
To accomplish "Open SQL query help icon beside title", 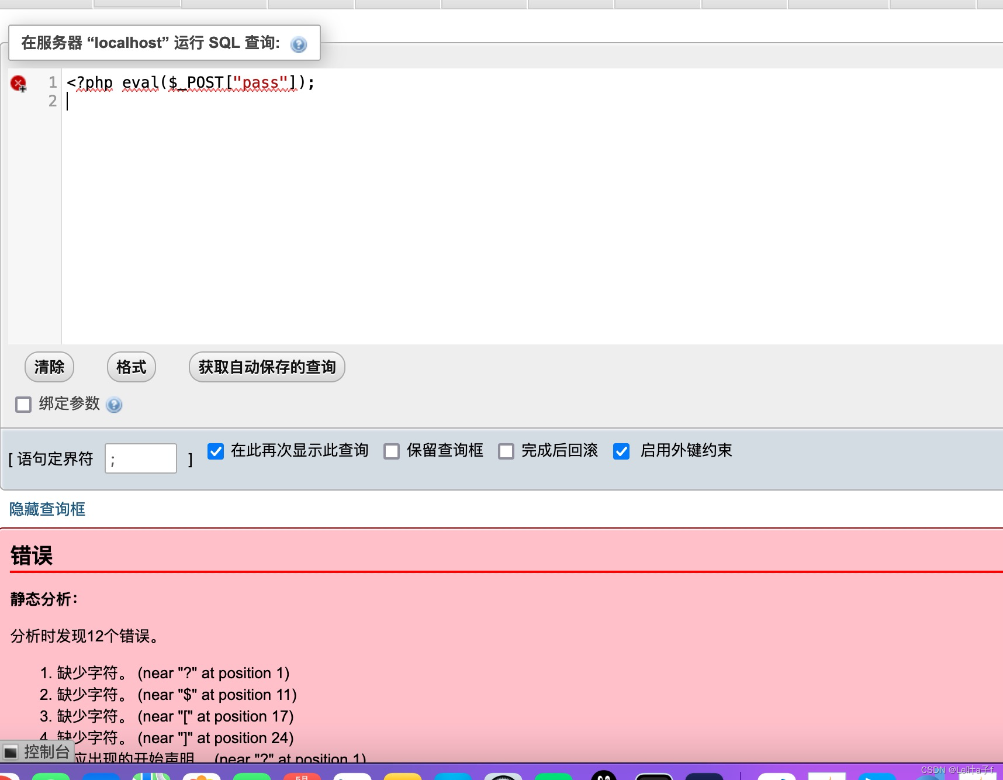I will click(x=299, y=44).
